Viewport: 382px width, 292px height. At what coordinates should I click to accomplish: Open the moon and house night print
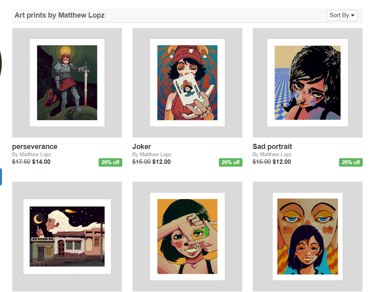click(67, 236)
